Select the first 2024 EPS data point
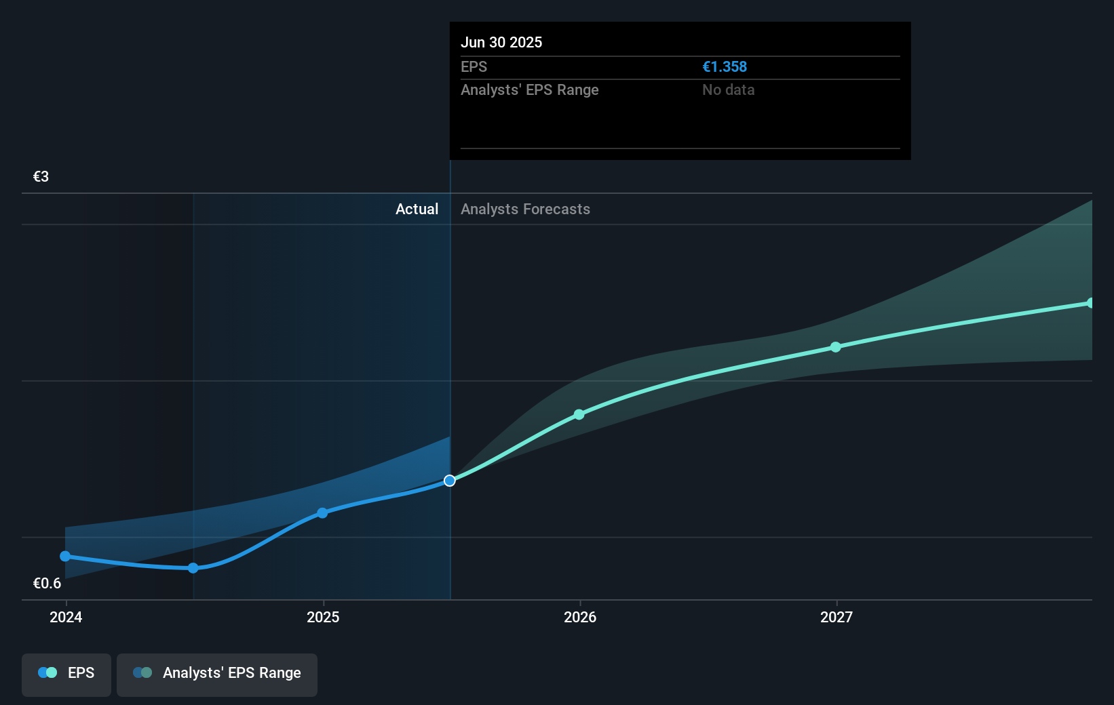This screenshot has width=1114, height=705. coord(65,556)
